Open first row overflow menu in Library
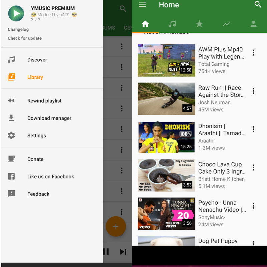The image size is (267, 267). [x=121, y=46]
